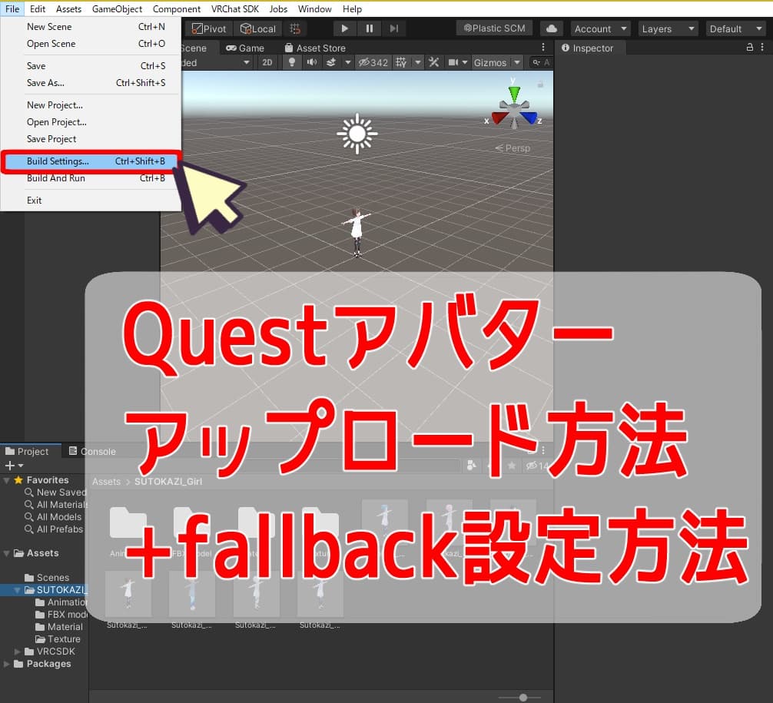Viewport: 773px width, 703px height.
Task: Expand the Packages folder
Action: pyautogui.click(x=6, y=664)
